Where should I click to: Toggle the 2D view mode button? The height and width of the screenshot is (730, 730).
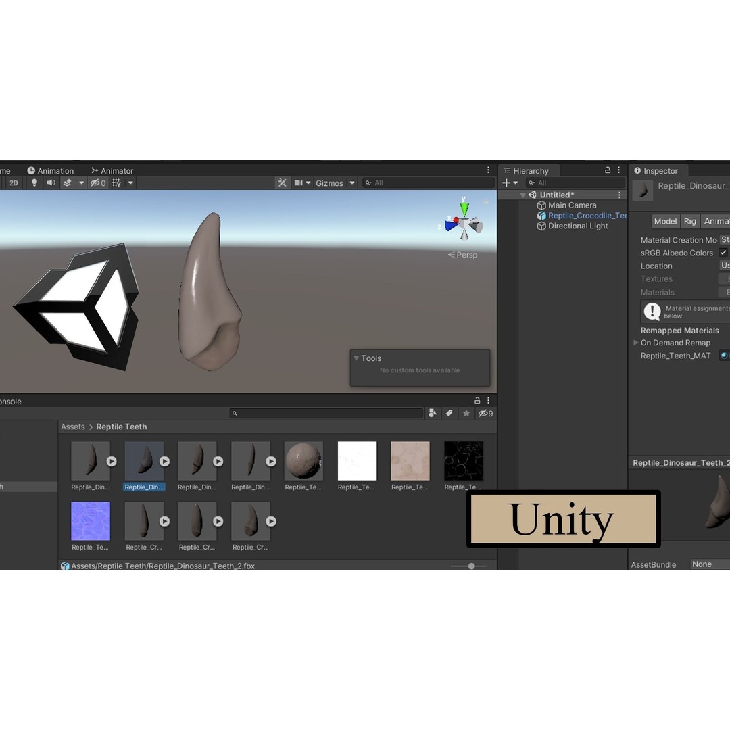14,183
